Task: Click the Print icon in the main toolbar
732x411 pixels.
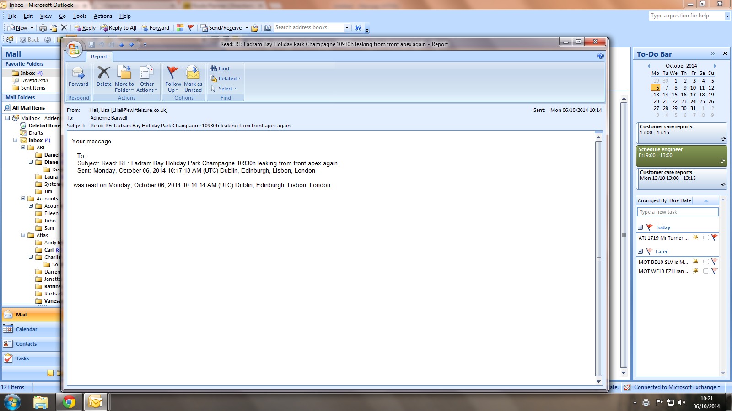Action: [x=43, y=28]
